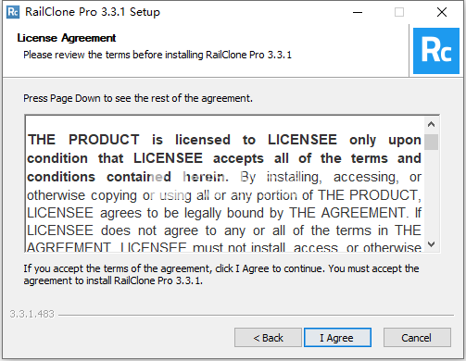466x361 pixels.
Task: Click the bold 'THE PRODUCT' opening words
Action: click(83, 140)
